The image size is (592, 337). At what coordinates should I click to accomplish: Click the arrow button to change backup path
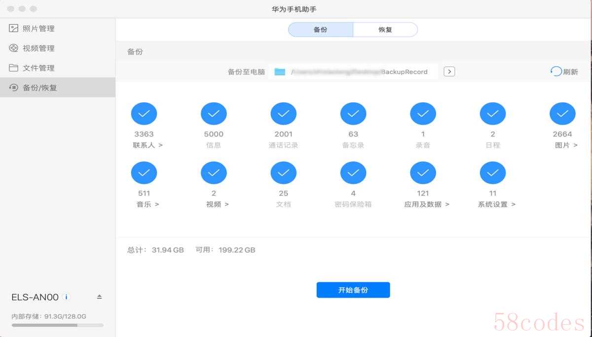tap(449, 72)
